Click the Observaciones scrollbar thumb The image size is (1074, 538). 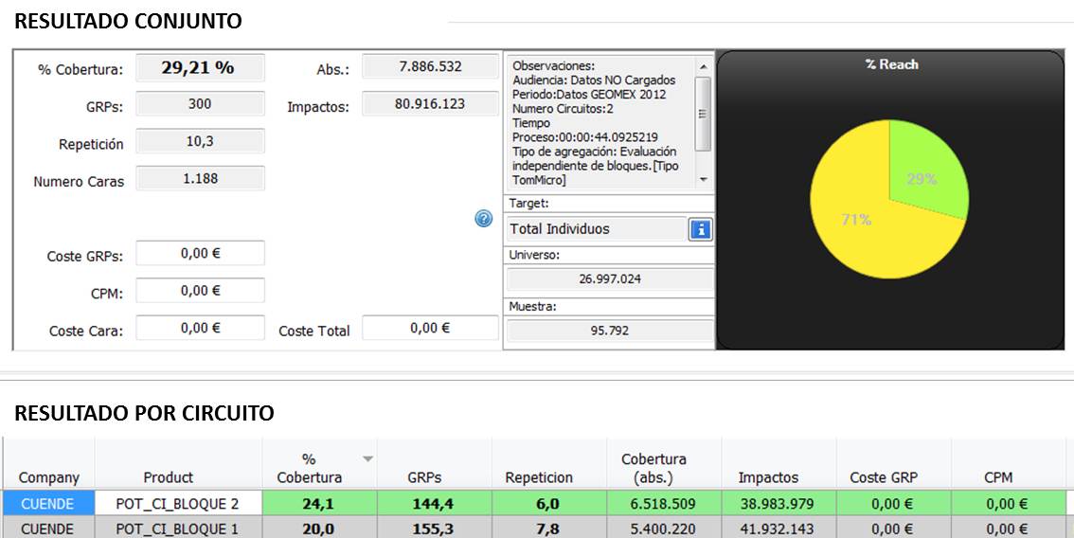point(703,114)
